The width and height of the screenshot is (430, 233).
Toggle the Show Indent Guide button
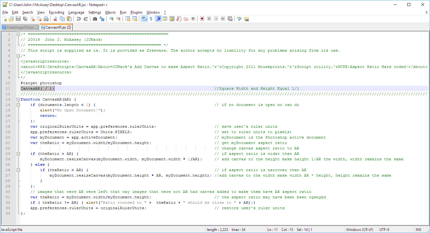click(158, 19)
